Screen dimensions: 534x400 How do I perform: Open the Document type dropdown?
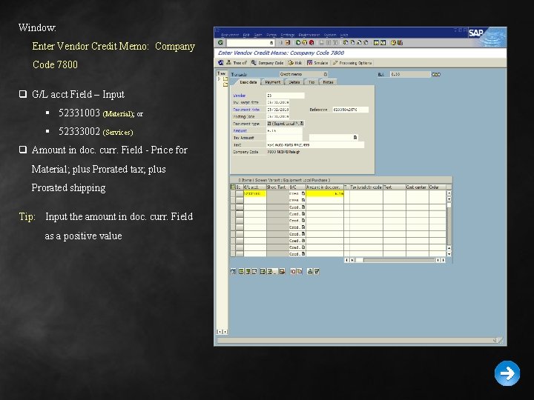[x=302, y=124]
